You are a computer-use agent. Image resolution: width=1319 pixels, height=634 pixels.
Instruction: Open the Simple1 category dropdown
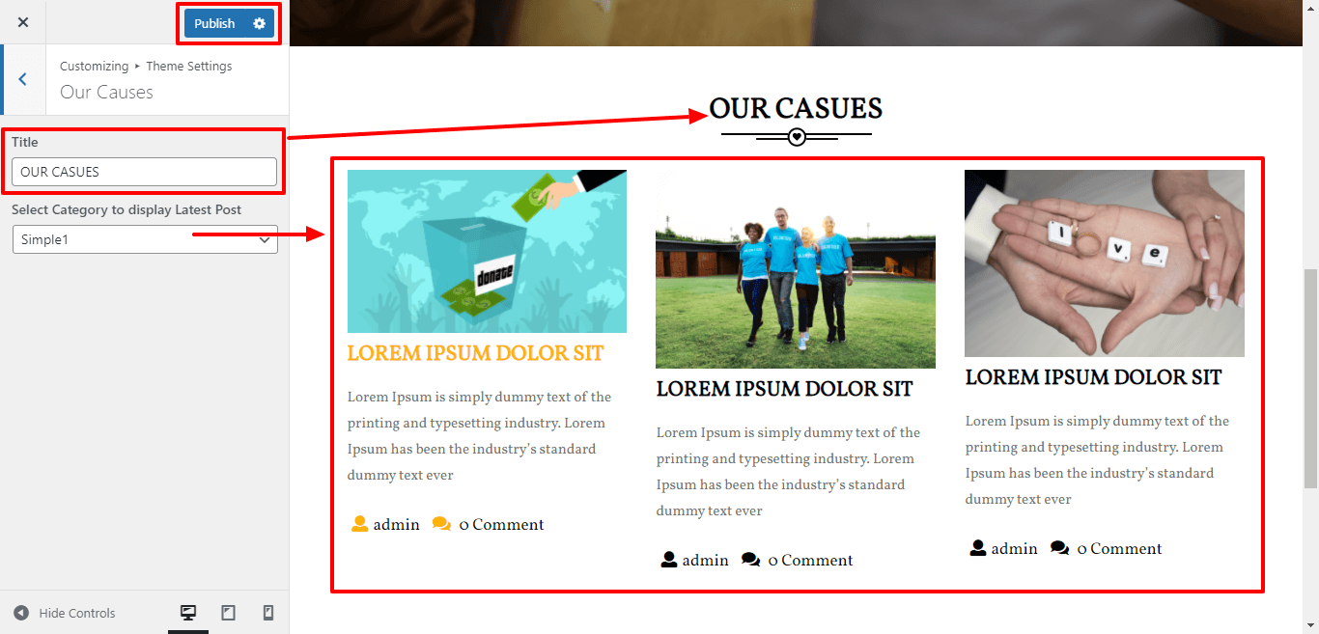[145, 239]
